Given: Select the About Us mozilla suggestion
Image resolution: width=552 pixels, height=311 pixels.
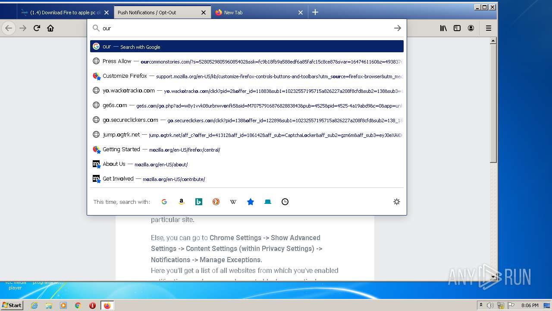Looking at the screenshot, I should point(247,164).
